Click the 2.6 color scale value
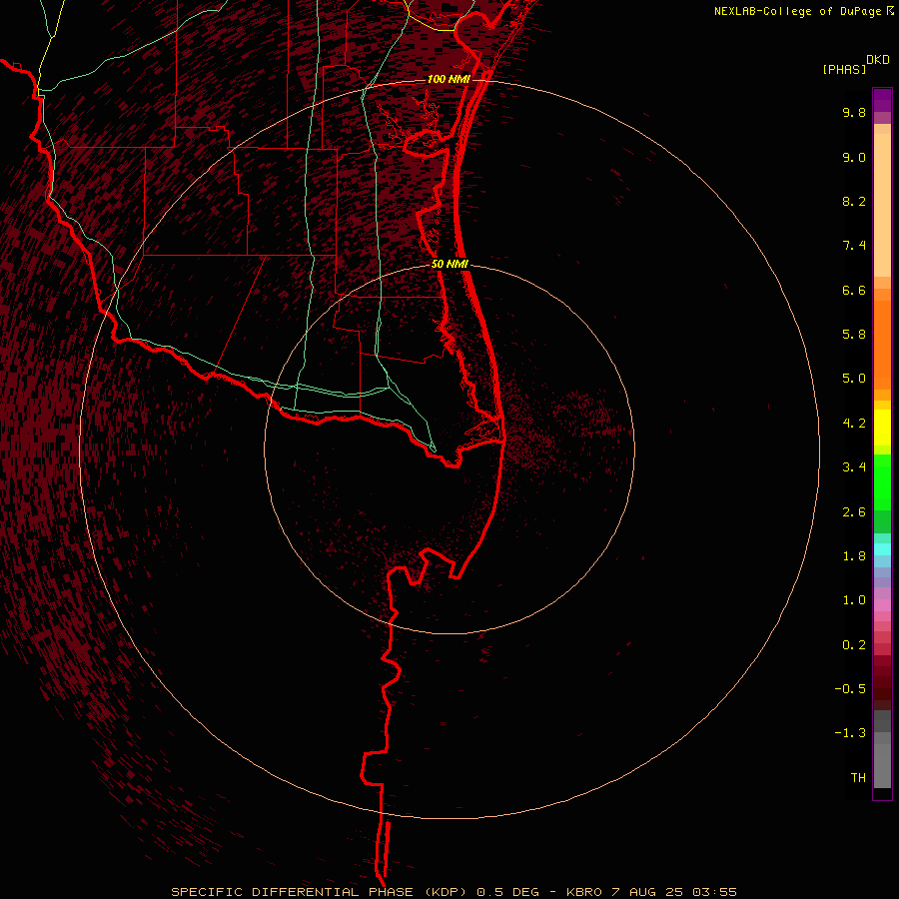The height and width of the screenshot is (899, 899). click(854, 511)
